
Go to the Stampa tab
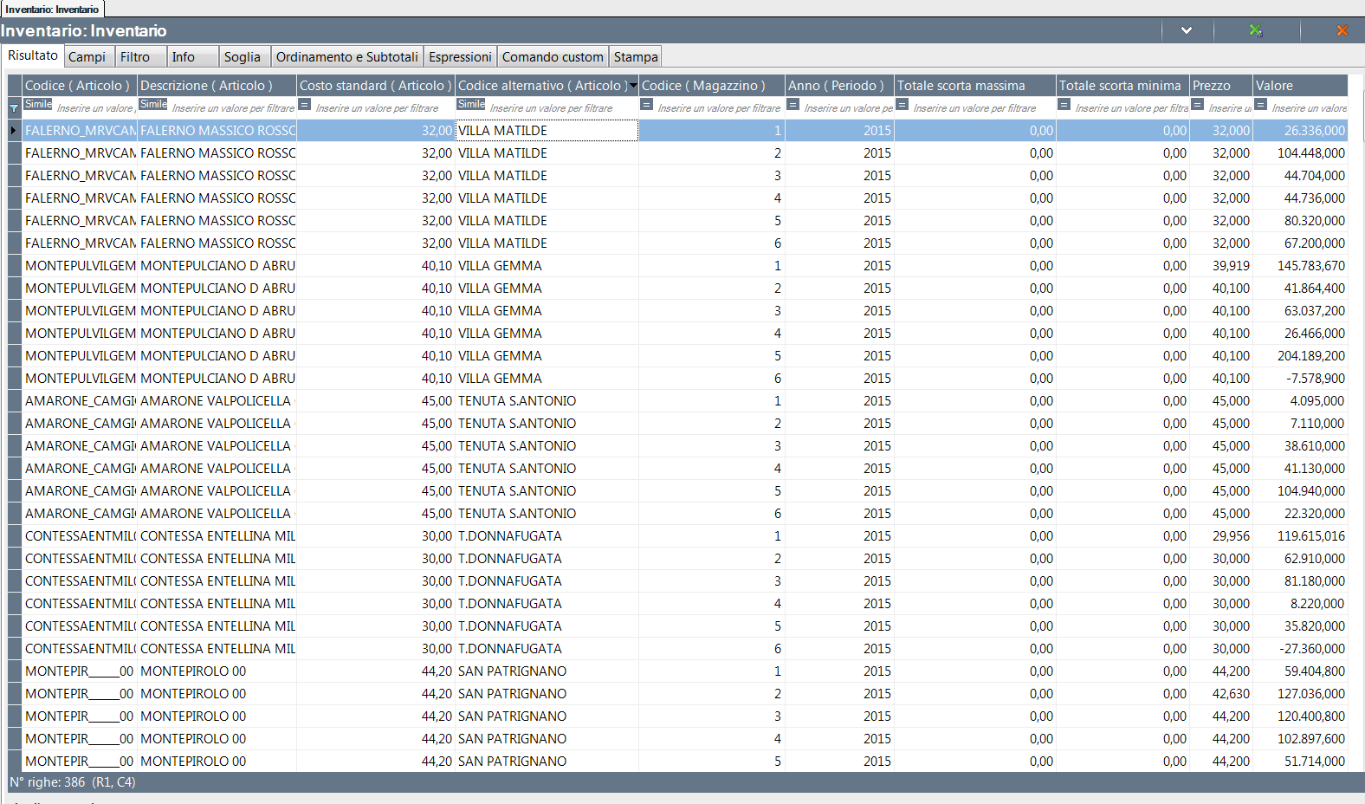(636, 57)
